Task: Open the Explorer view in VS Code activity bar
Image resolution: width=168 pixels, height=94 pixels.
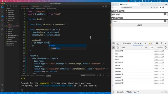Action: click(2, 7)
